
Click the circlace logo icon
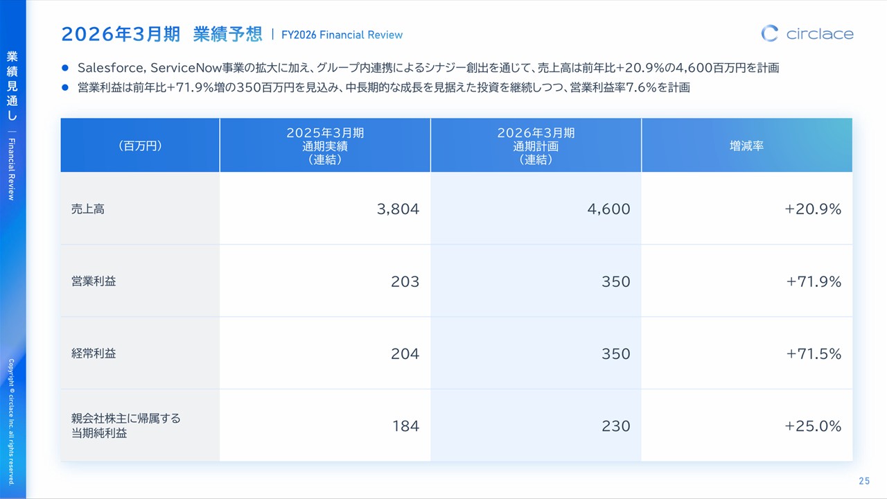[769, 33]
